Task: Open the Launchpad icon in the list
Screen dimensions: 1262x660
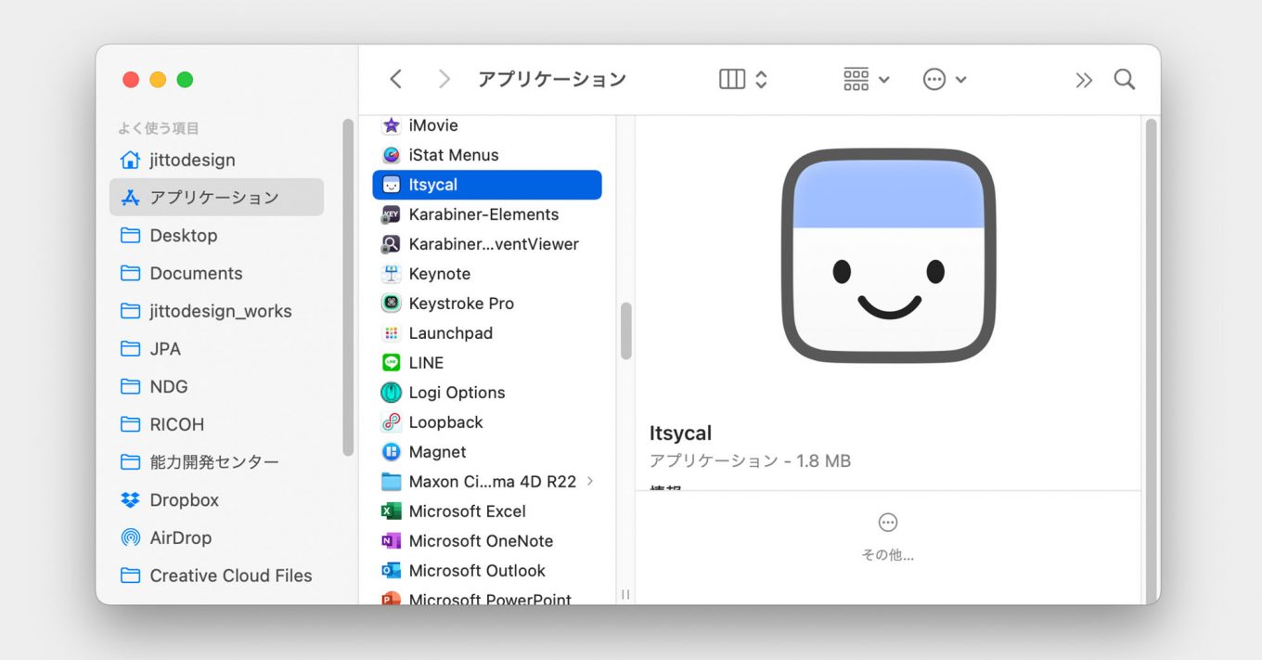Action: 390,333
